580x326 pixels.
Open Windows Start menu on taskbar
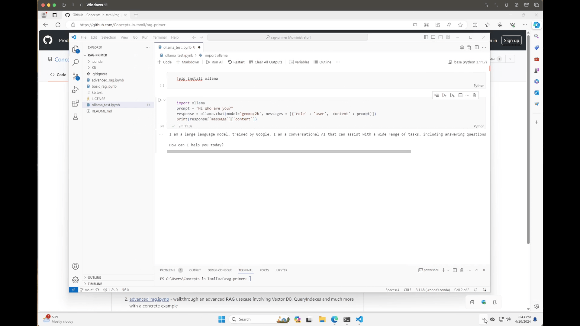tap(221, 319)
